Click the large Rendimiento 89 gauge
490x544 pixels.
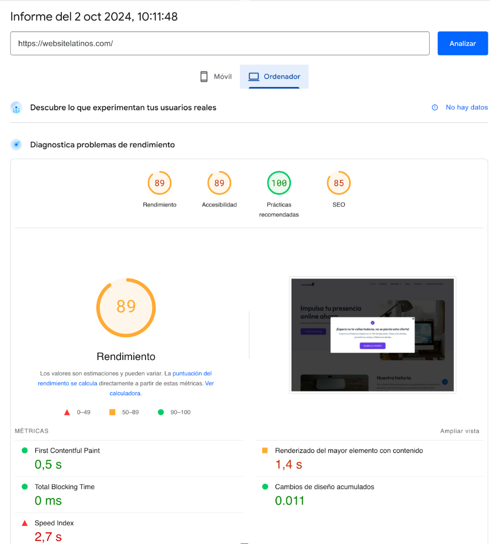click(x=126, y=307)
